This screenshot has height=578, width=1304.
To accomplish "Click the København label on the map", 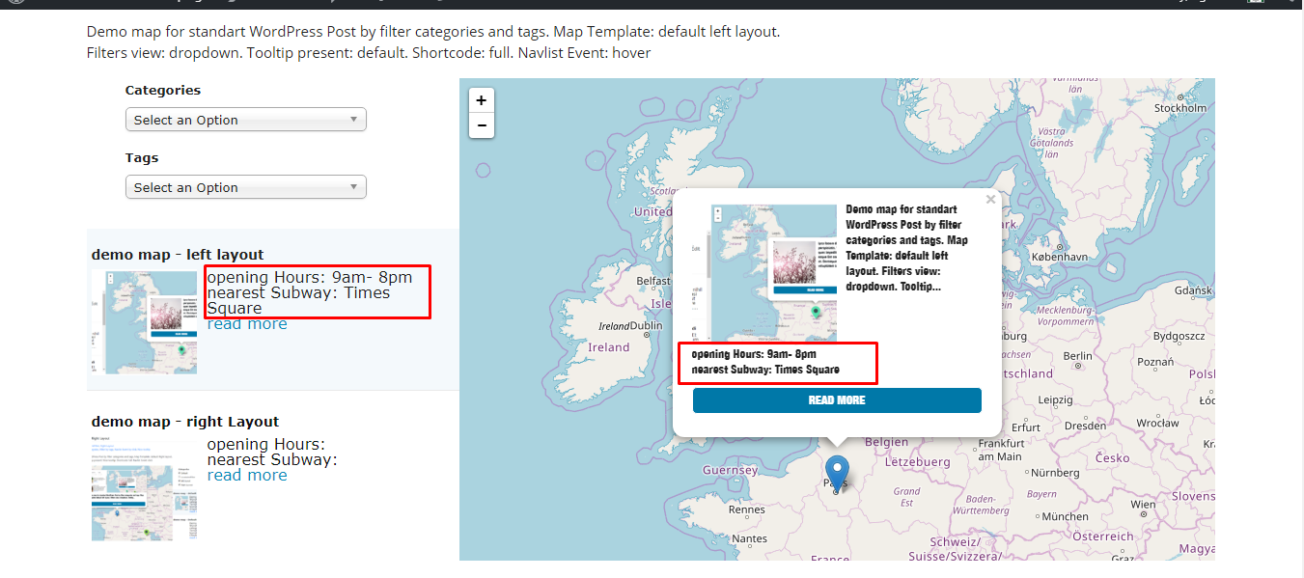I will pyautogui.click(x=1059, y=258).
